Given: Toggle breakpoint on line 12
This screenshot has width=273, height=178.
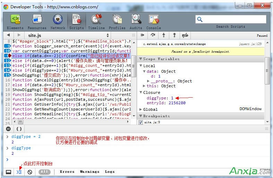Looking at the screenshot, I should (8, 61).
